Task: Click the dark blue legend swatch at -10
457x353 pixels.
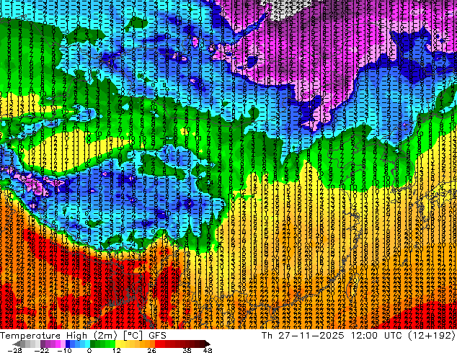Action: [68, 344]
